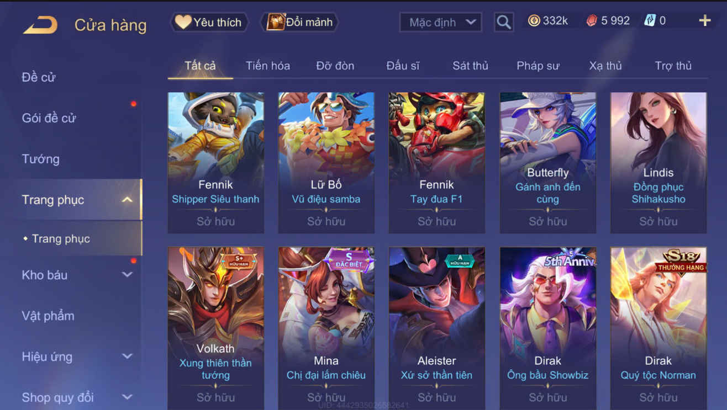Select the Tiến hóa tab

(x=268, y=66)
